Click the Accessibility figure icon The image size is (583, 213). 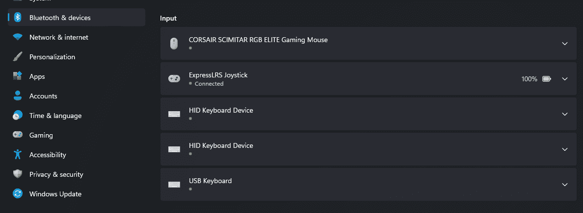[x=18, y=155]
